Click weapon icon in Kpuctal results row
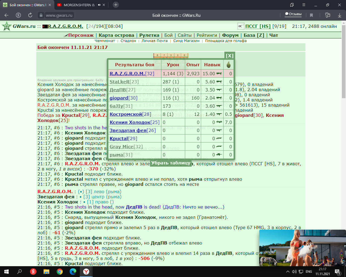 click(219, 138)
